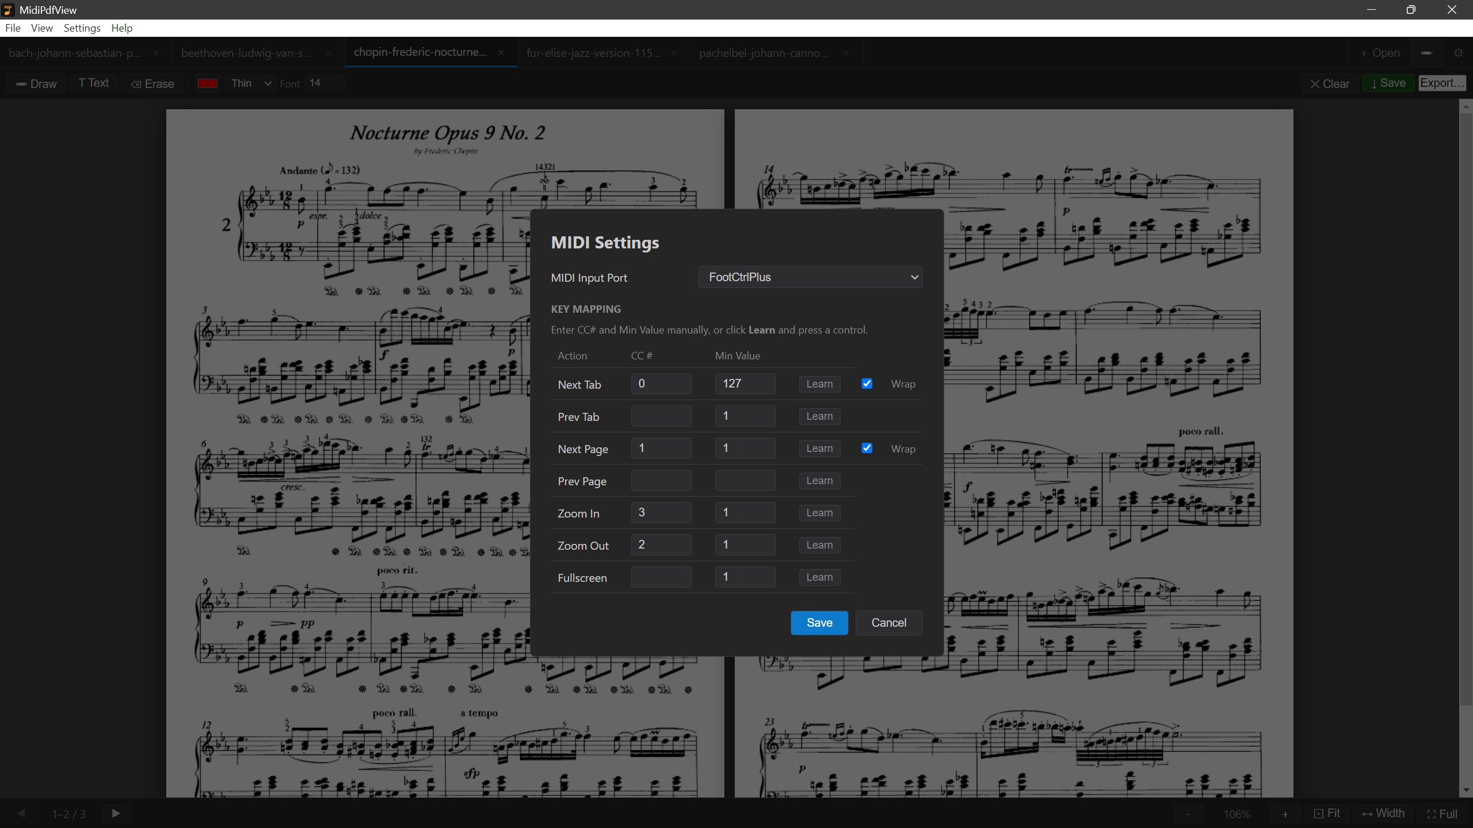Click the red color swatch
Screen dimensions: 1473x828
207,83
